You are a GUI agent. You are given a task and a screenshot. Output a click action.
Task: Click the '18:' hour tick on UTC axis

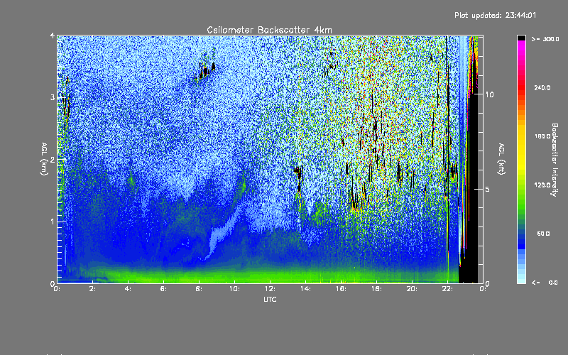point(376,289)
